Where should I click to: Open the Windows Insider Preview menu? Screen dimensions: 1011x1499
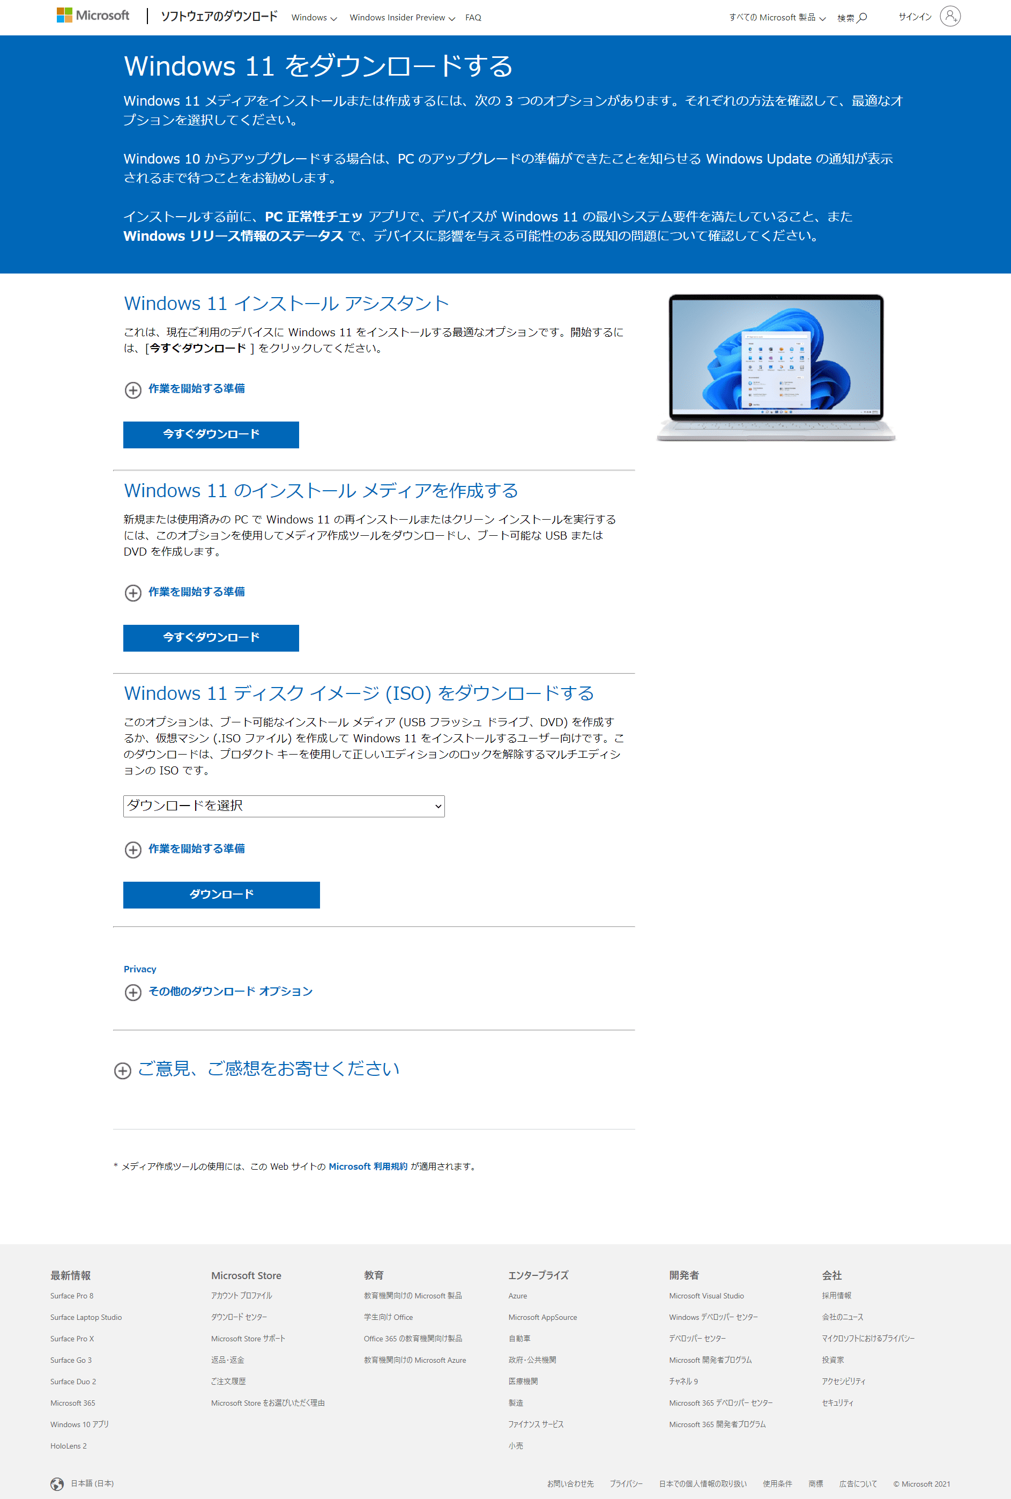(x=402, y=17)
